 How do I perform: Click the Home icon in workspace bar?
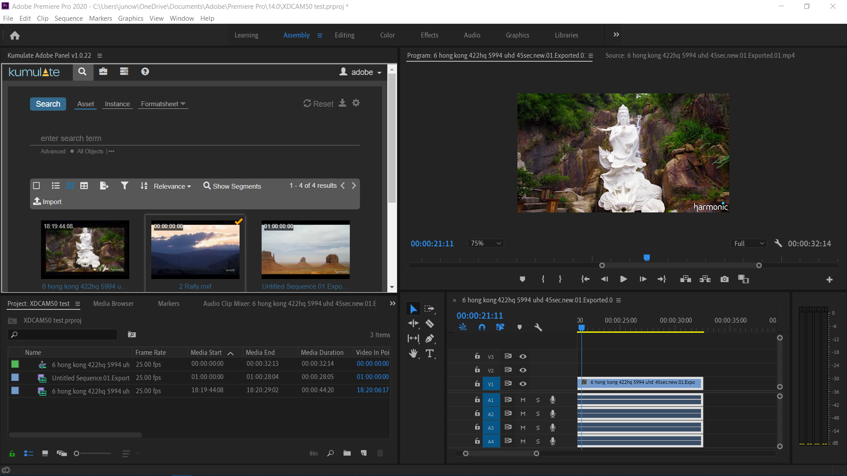click(x=15, y=35)
